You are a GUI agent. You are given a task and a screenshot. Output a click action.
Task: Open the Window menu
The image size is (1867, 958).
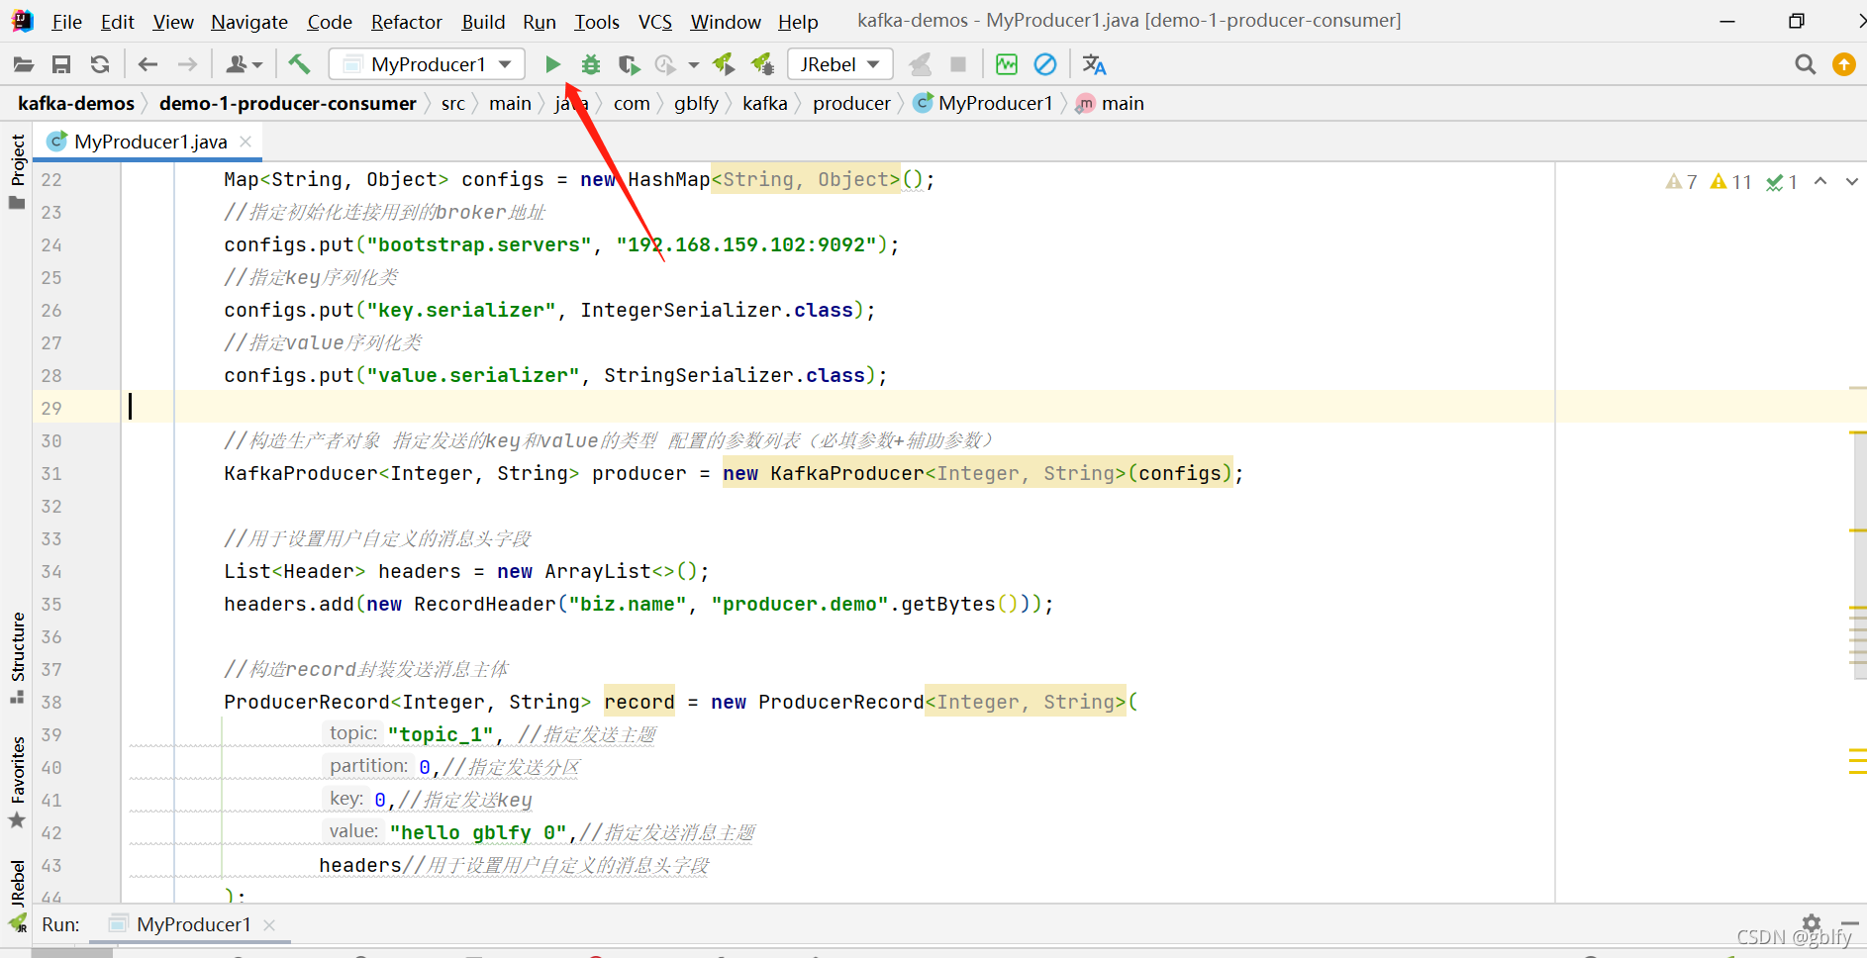[x=726, y=21]
